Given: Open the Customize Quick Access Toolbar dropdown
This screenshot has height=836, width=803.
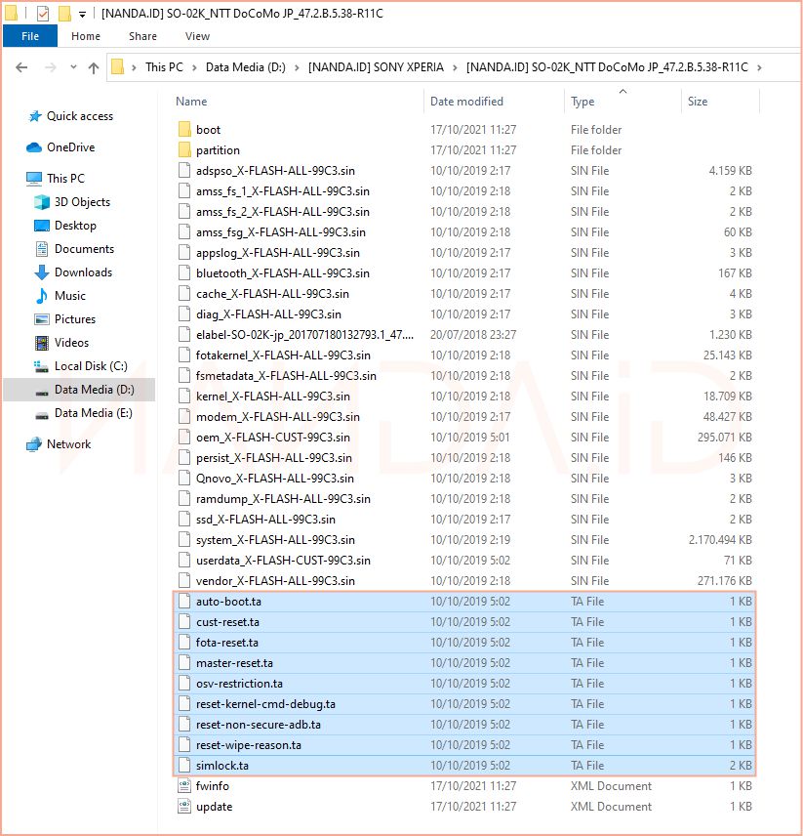Looking at the screenshot, I should [x=81, y=14].
